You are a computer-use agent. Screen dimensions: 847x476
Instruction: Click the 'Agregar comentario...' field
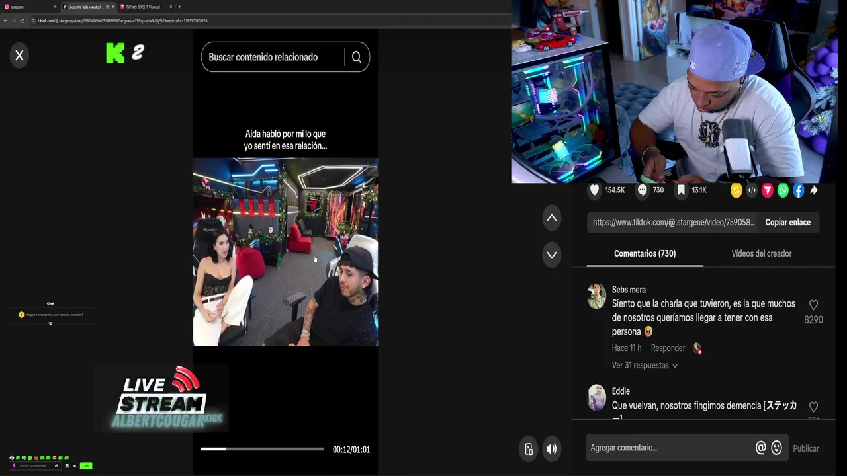(668, 448)
